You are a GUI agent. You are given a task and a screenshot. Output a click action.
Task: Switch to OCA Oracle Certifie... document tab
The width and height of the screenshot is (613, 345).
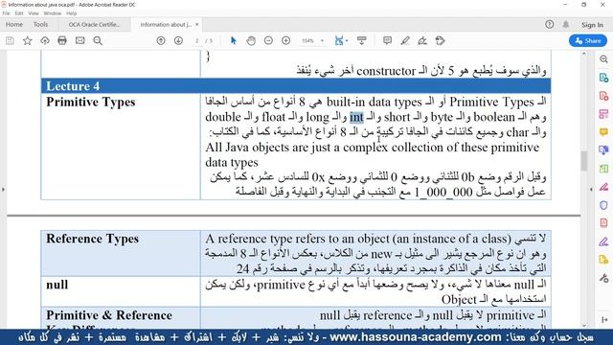tap(94, 24)
